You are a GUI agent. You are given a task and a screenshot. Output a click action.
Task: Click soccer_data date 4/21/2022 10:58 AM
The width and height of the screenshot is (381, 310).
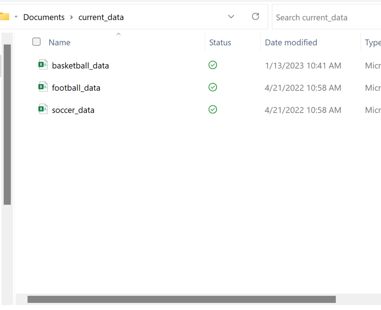(x=303, y=110)
